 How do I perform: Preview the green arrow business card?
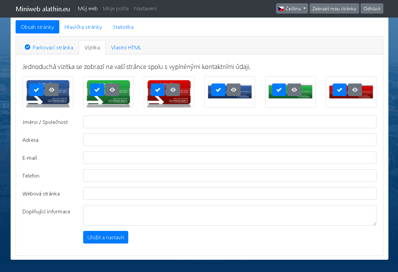click(x=112, y=90)
